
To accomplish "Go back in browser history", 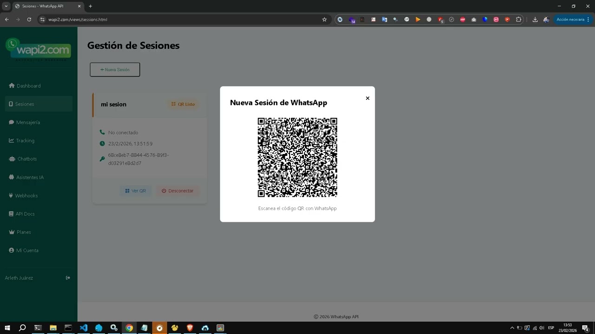I will coord(7,19).
